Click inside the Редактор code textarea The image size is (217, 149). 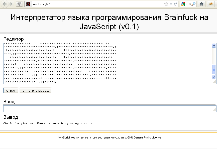click(x=107, y=63)
